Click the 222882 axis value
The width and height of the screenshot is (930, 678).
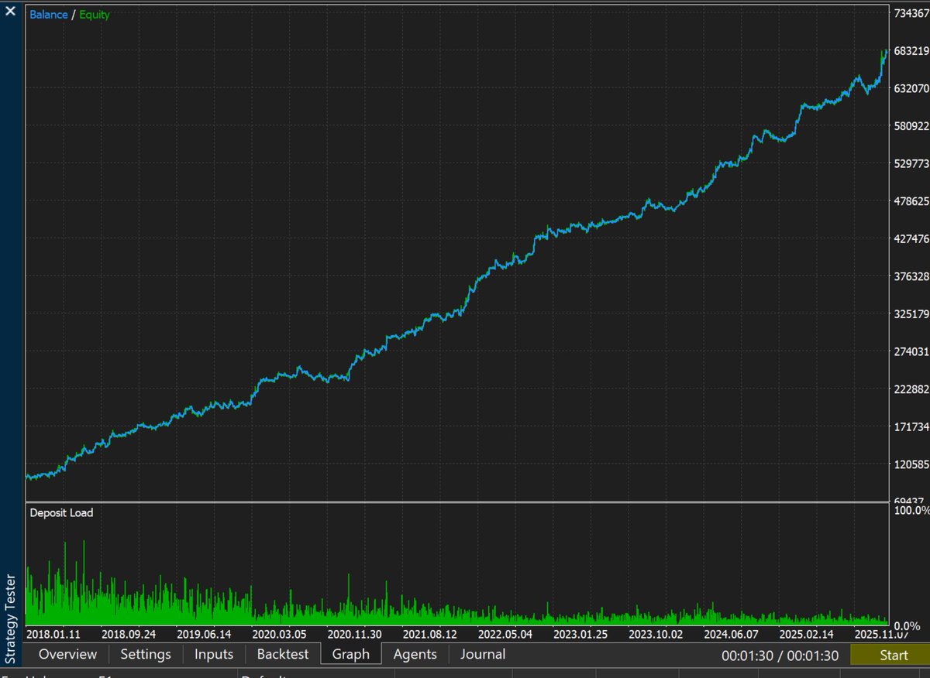[x=911, y=389]
